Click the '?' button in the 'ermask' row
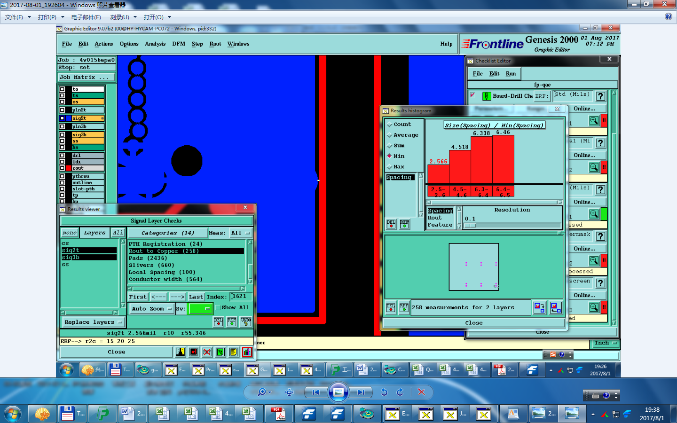This screenshot has height=423, width=677. [600, 236]
